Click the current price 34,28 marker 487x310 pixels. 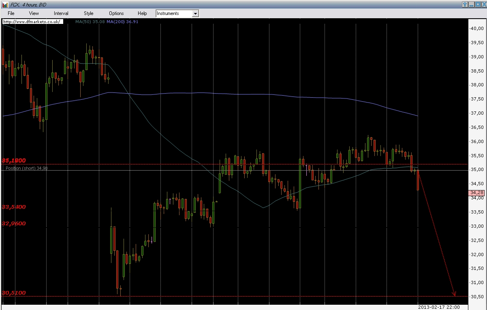[477, 192]
